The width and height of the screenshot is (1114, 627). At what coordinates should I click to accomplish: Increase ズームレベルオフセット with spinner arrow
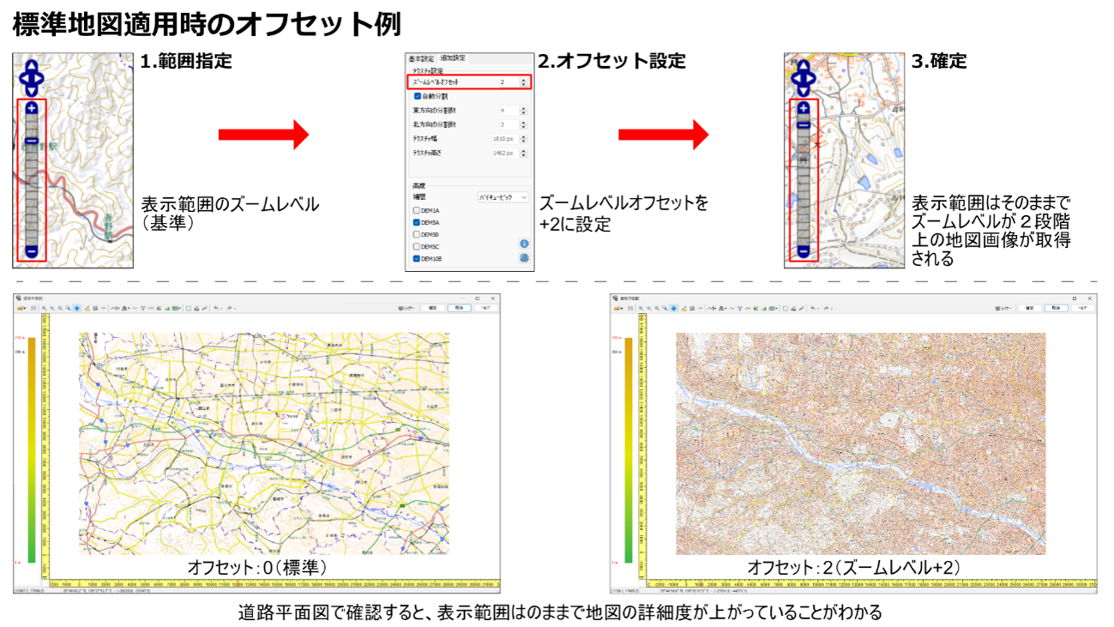[524, 80]
